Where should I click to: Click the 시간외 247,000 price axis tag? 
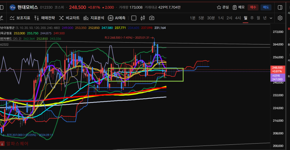(x=277, y=77)
